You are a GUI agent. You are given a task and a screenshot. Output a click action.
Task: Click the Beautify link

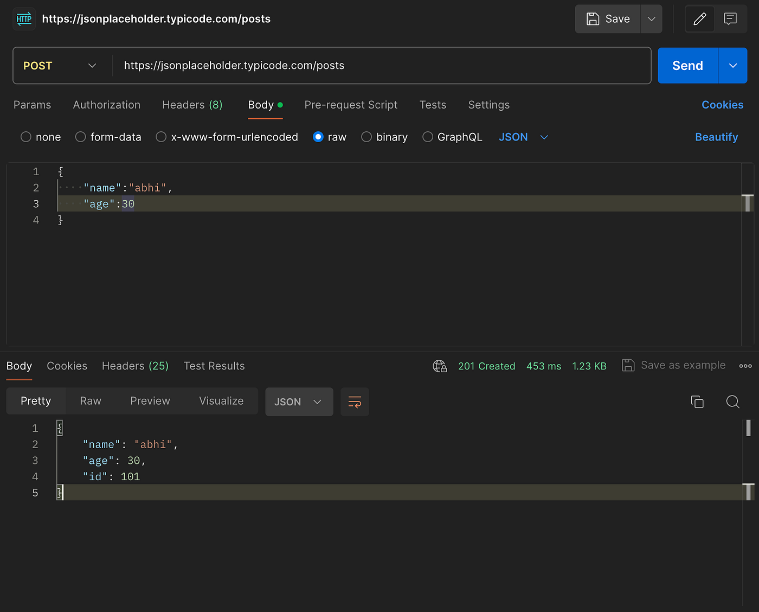(x=716, y=137)
